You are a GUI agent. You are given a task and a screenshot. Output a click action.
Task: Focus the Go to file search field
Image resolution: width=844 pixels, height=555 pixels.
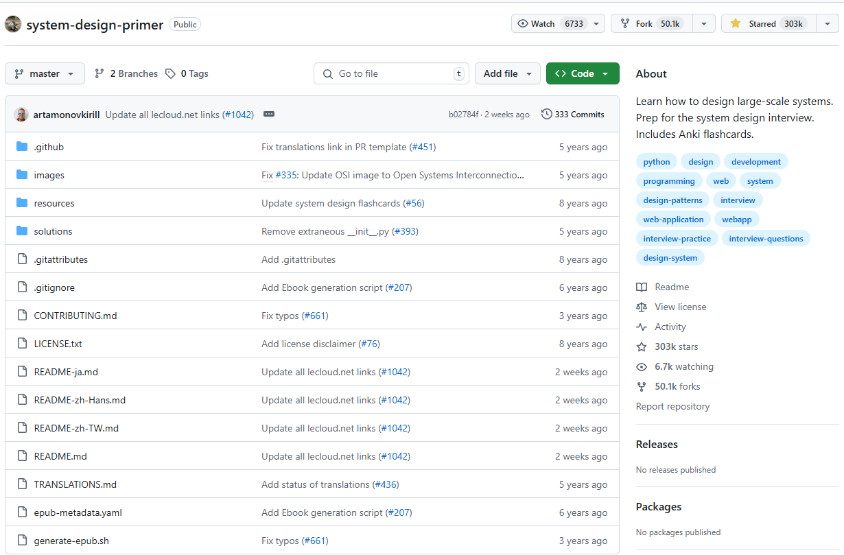(391, 73)
